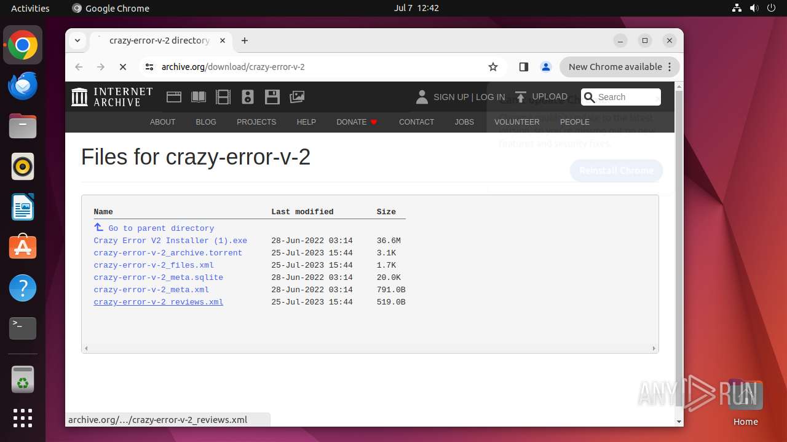Focus the Internet Archive Search field
787x442 pixels.
pyautogui.click(x=621, y=97)
